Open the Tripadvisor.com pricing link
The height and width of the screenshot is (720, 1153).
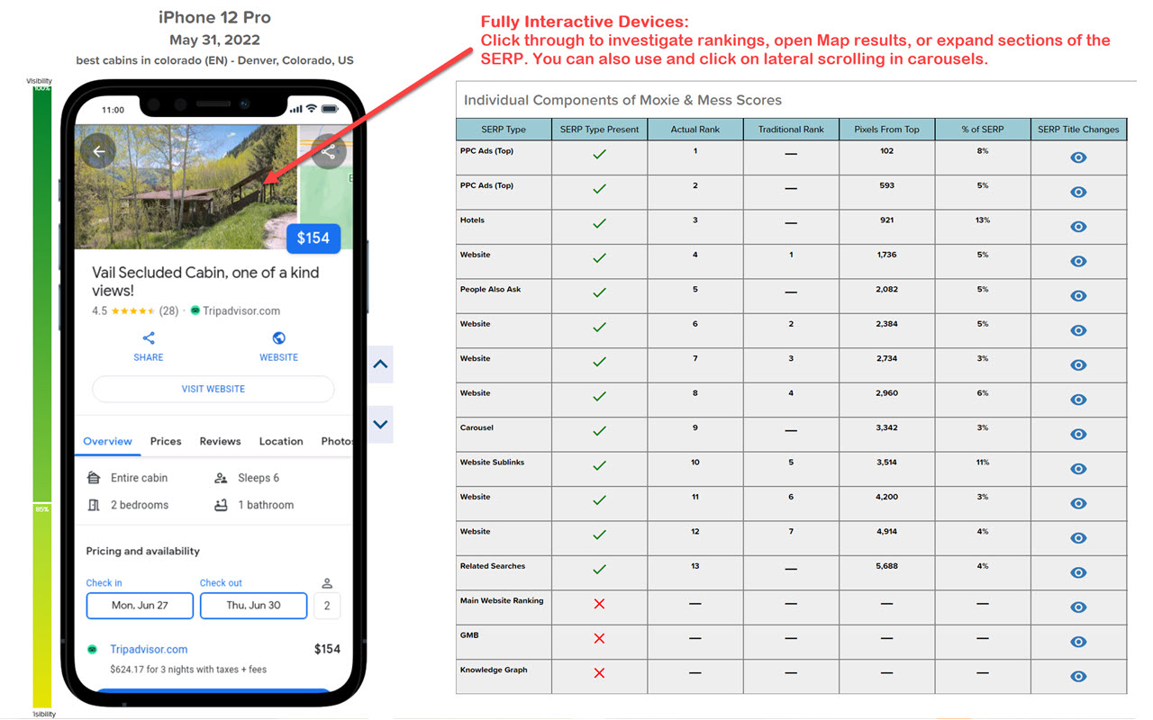tap(149, 649)
